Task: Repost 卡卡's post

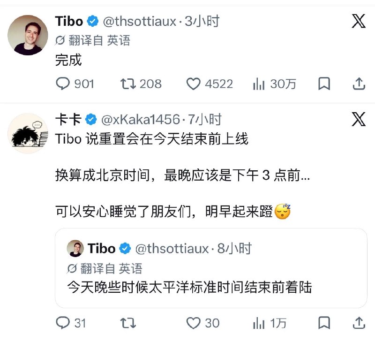Action: pos(128,323)
